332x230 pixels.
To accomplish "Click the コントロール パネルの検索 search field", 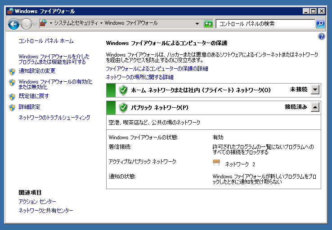I will point(265,24).
